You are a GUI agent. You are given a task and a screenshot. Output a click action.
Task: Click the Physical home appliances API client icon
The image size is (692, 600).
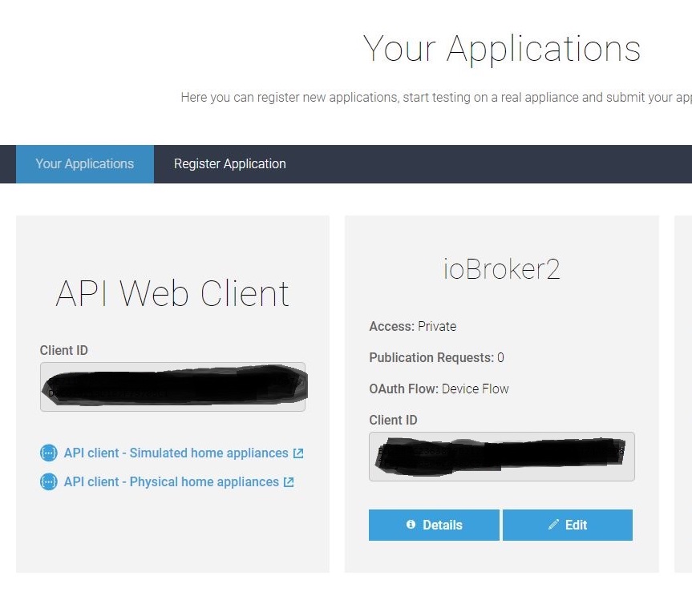pos(50,481)
